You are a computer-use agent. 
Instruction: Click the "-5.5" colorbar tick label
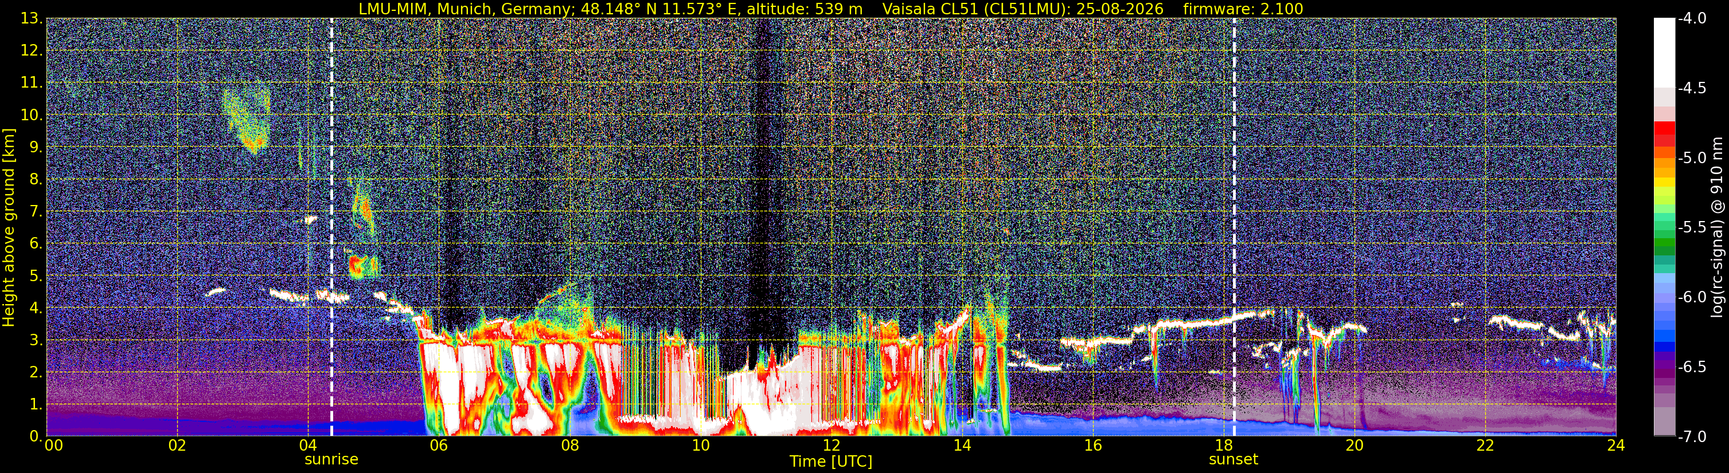[1692, 227]
